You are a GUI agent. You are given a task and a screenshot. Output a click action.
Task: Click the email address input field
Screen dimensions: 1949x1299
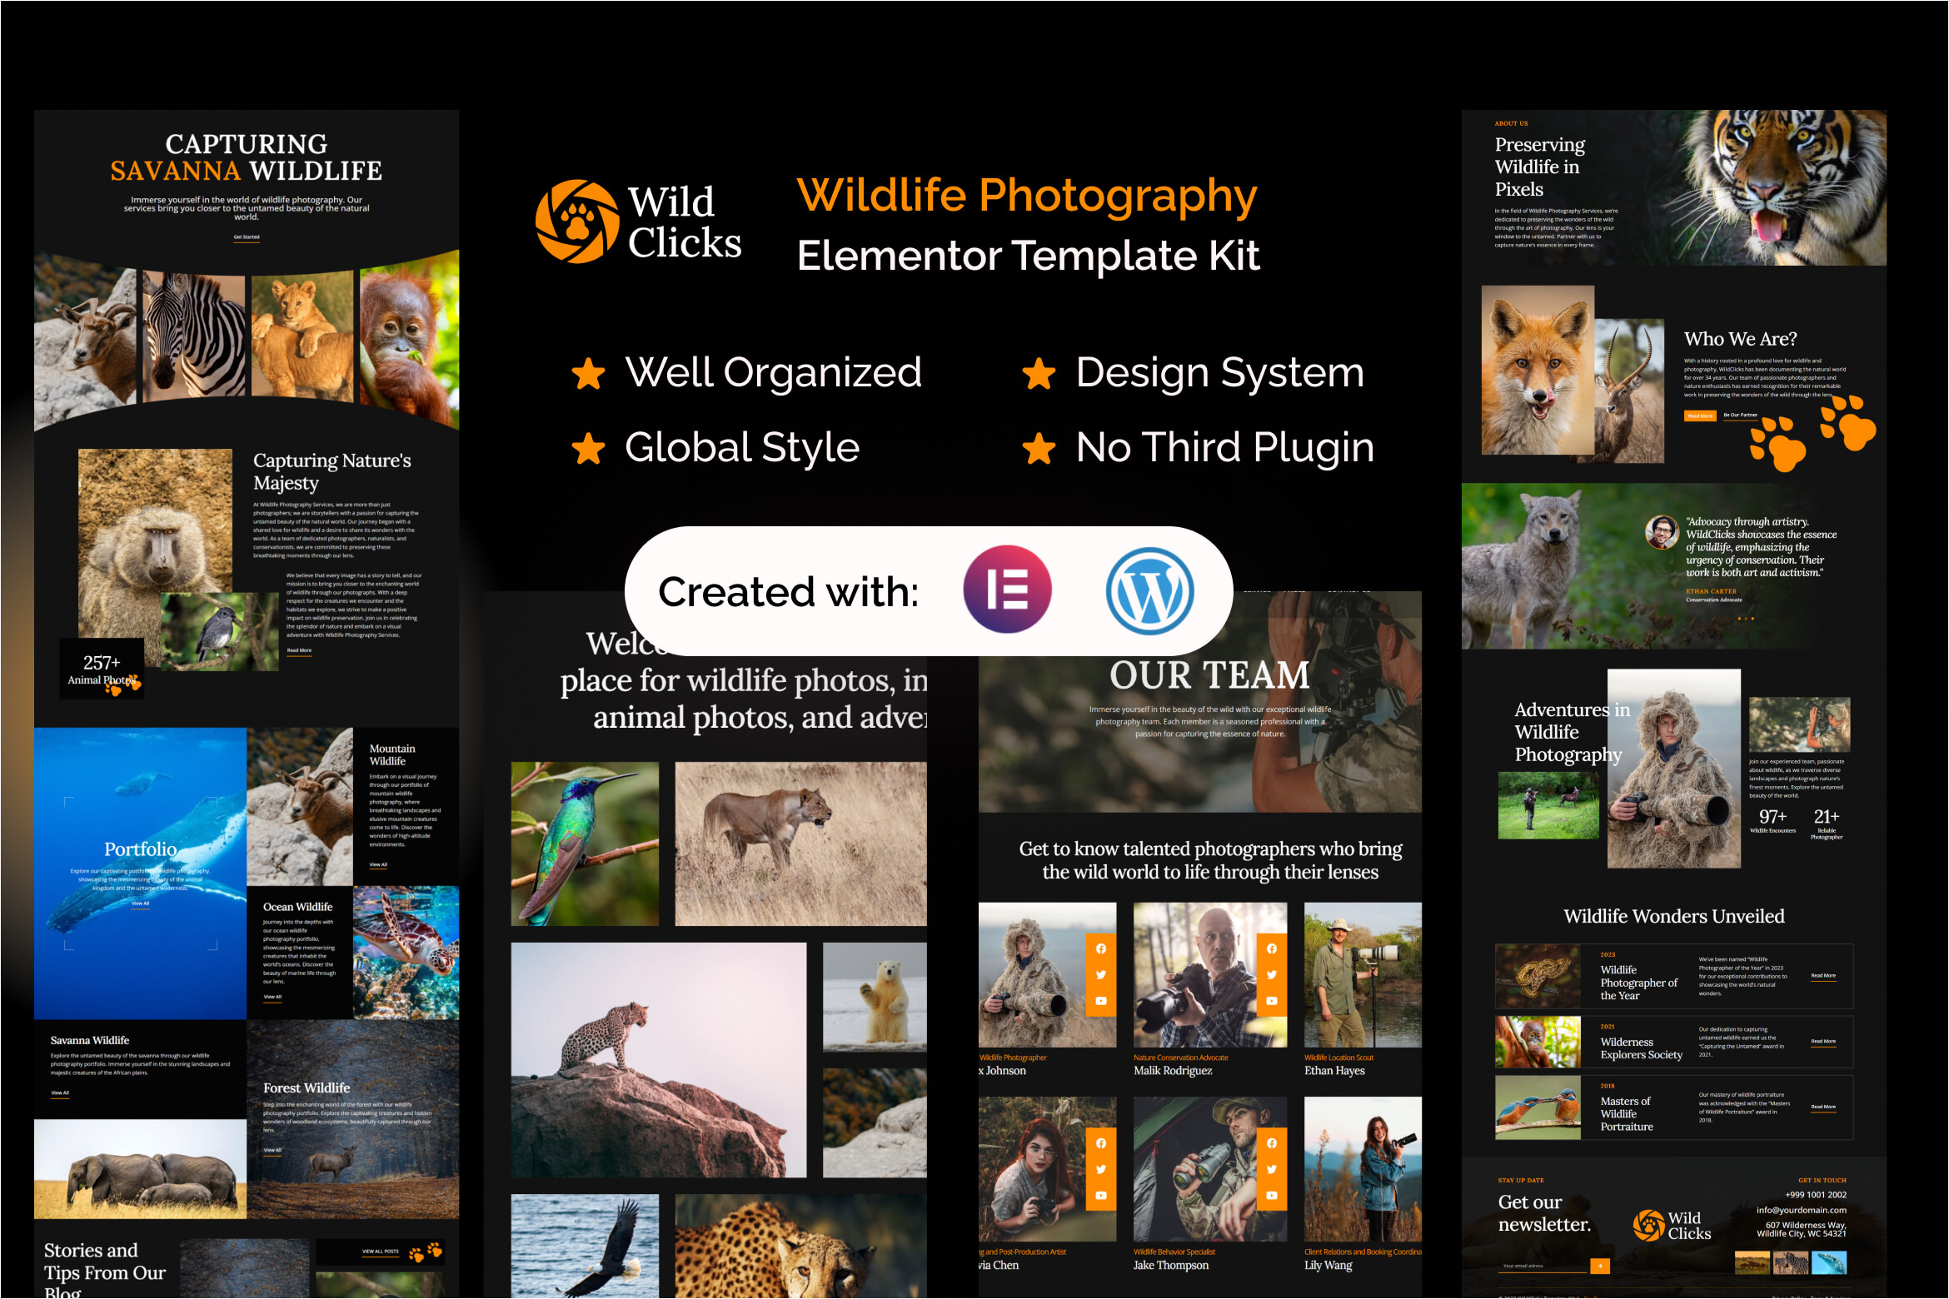coord(1522,1265)
